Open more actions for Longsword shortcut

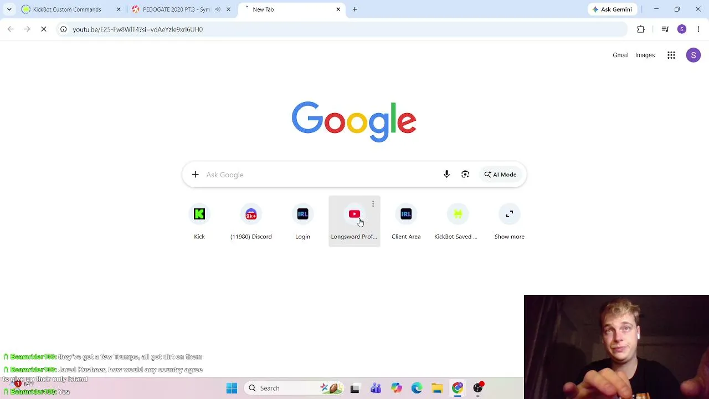373,204
